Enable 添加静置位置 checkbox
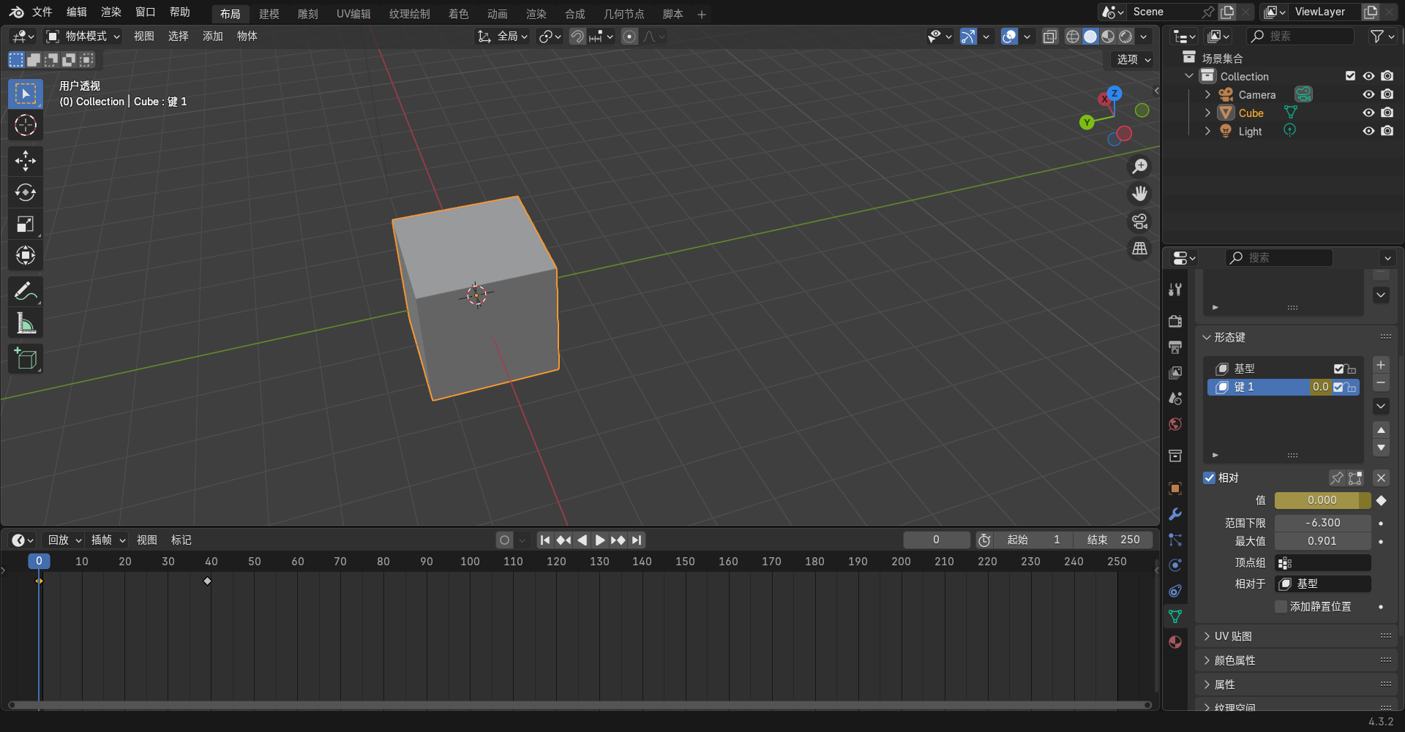The height and width of the screenshot is (732, 1405). point(1281,607)
